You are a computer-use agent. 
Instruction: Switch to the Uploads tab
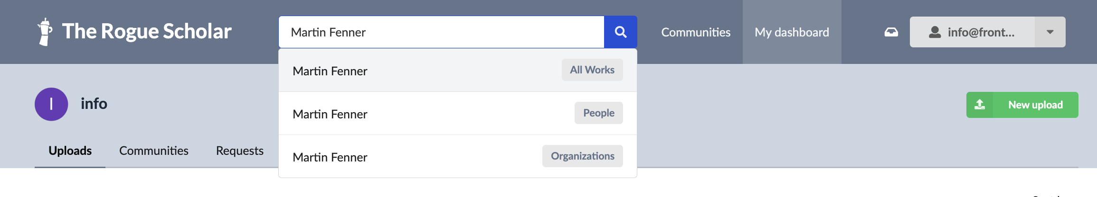70,151
